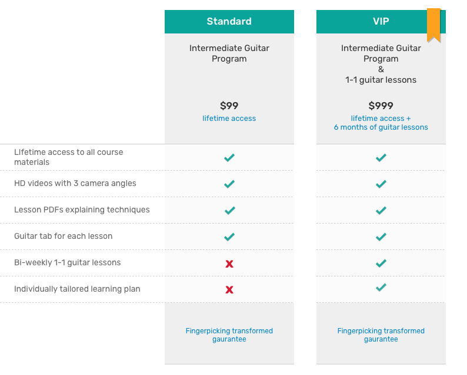
Task: Click red X for Standard bi-weekly lessons
Action: [x=229, y=263]
